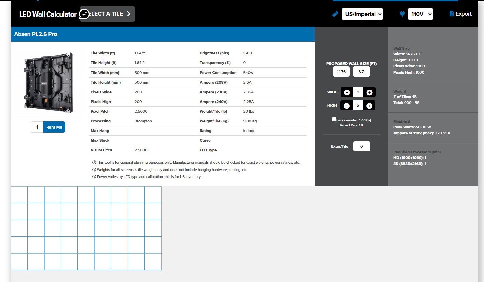Click the sparkle cursor icon in header
Image resolution: width=484 pixels, height=282 pixels.
click(84, 14)
